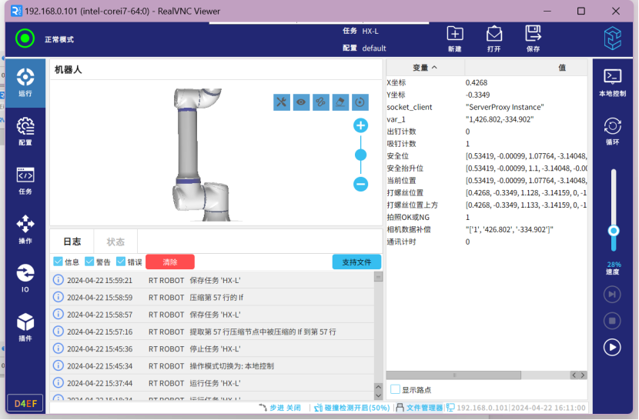Click the 28% speed slider handle

pyautogui.click(x=613, y=231)
